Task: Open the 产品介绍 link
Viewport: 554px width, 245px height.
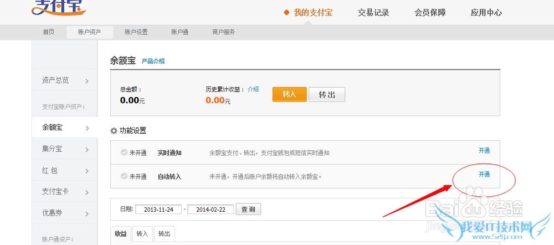Action: (x=153, y=61)
